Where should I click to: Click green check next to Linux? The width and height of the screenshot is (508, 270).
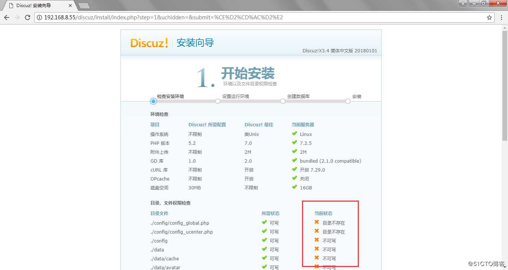(295, 134)
